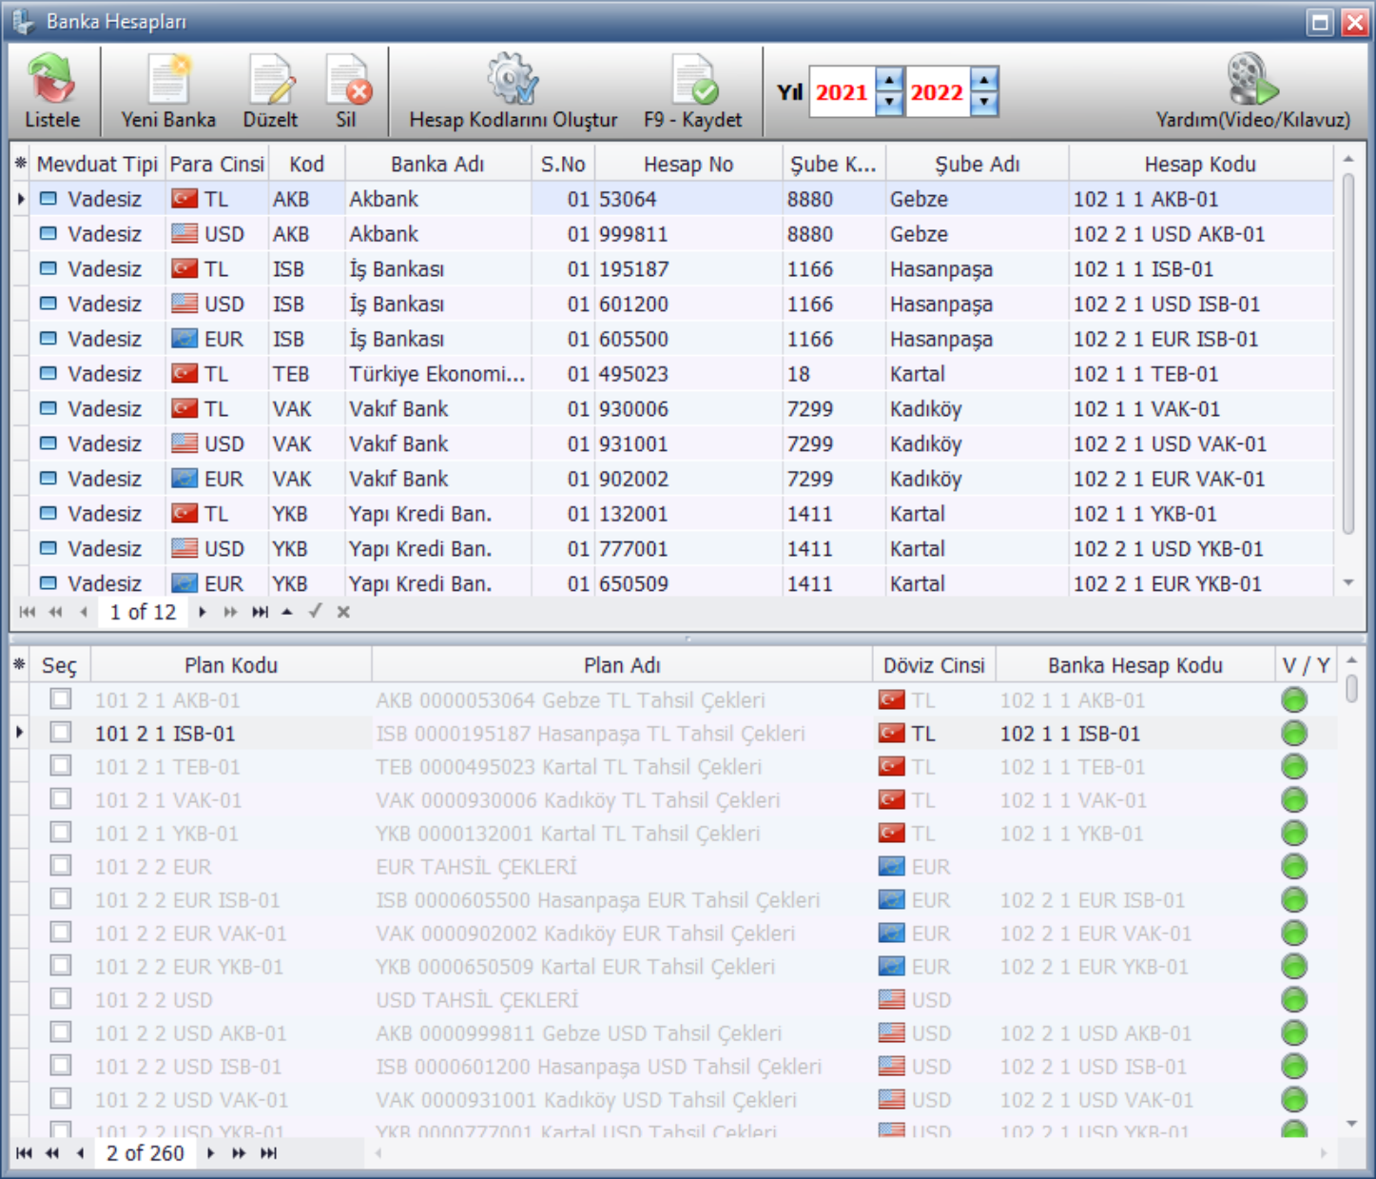Open upper grid column chooser asterisk
The image size is (1376, 1179).
click(20, 164)
